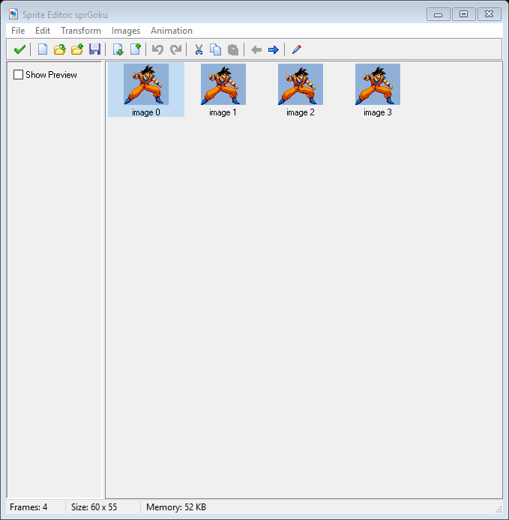Click the 'Memory: 52 KB' status text
Image resolution: width=509 pixels, height=520 pixels.
tap(176, 507)
